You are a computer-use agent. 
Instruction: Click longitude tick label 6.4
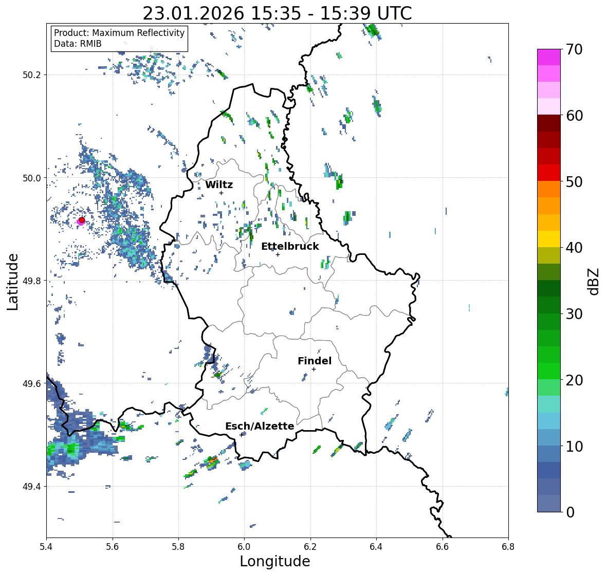tap(376, 546)
